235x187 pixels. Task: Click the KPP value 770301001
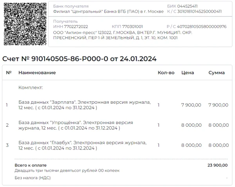133,27
